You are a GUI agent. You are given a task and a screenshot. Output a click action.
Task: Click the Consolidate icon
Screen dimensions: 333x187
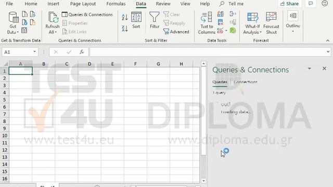[233, 14]
